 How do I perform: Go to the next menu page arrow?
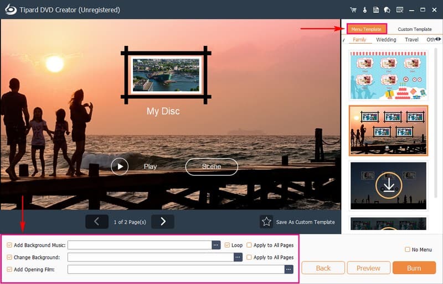(163, 222)
